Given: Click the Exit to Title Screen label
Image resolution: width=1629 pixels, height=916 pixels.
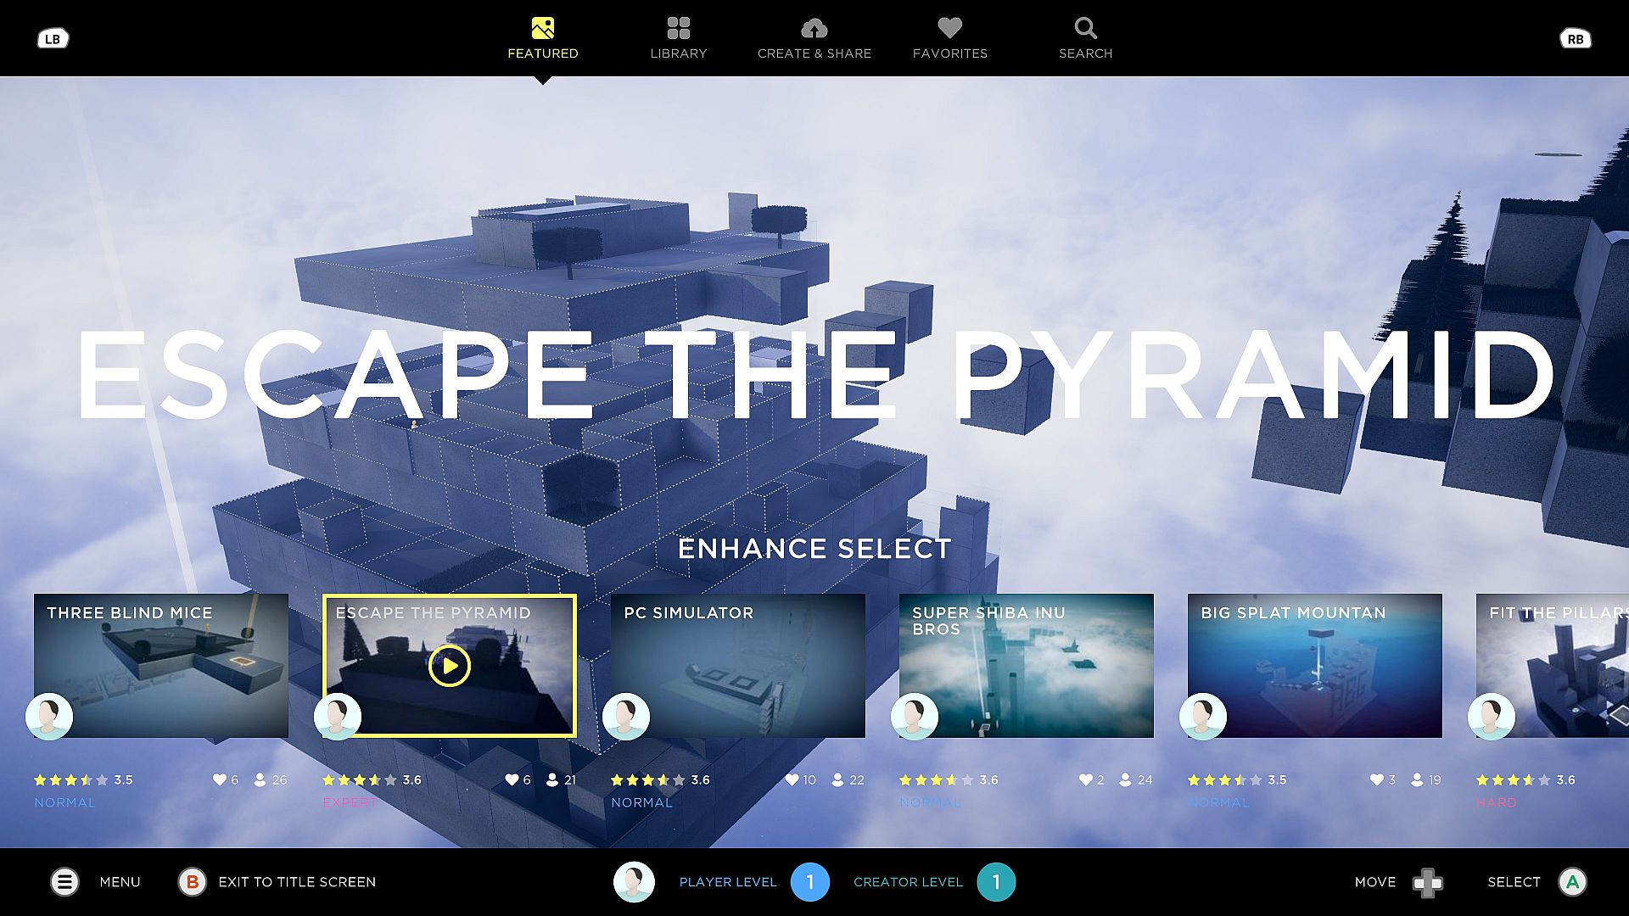Looking at the screenshot, I should (297, 882).
